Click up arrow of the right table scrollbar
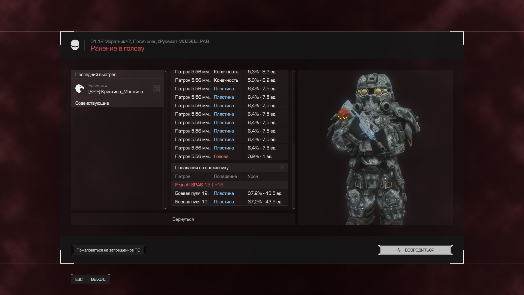Image resolution: width=524 pixels, height=295 pixels. click(294, 72)
